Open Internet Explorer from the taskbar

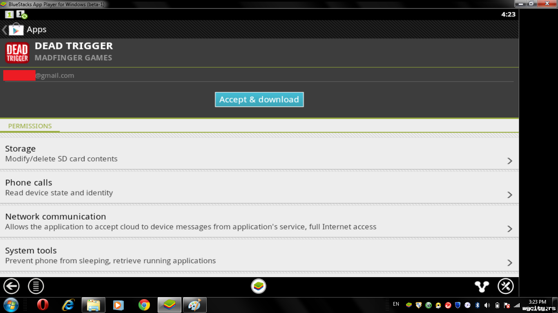68,305
